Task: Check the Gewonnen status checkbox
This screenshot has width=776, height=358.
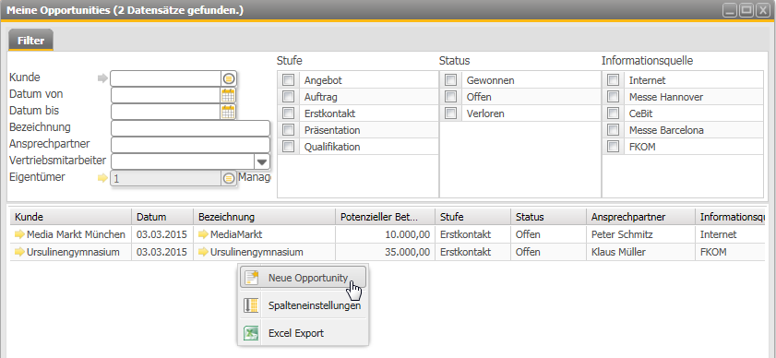Action: (450, 79)
